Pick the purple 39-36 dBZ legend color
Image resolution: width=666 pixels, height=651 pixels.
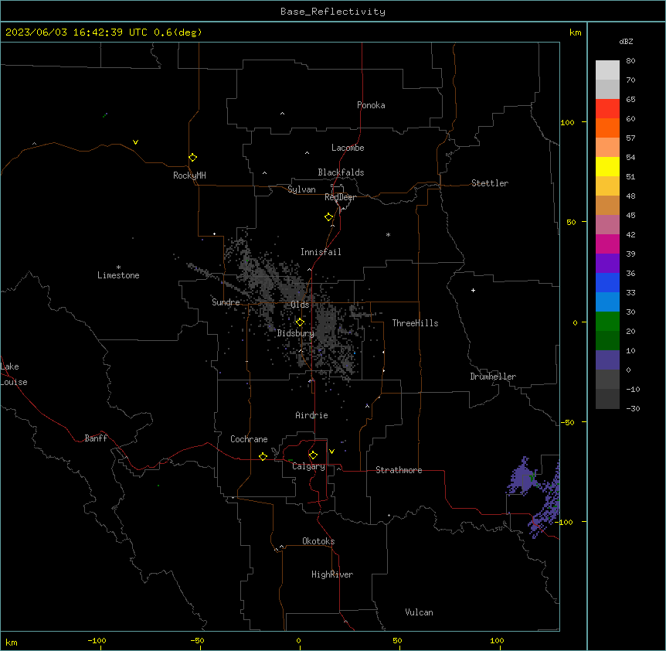607,264
